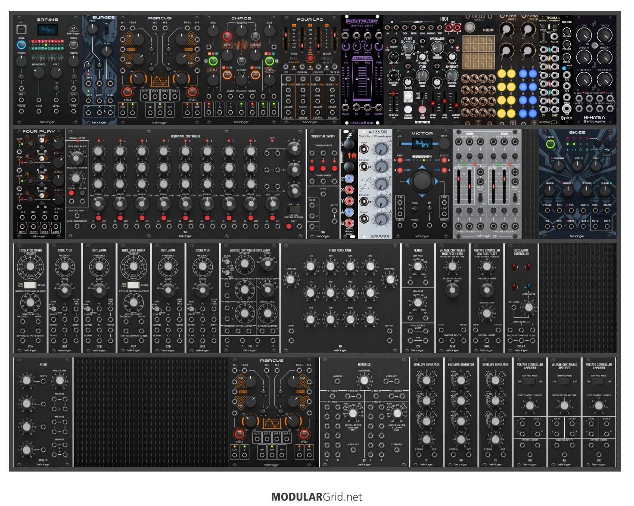Screen dimensions: 634x506
Task: Select the DATA knob on Victor
Action: tap(444, 143)
